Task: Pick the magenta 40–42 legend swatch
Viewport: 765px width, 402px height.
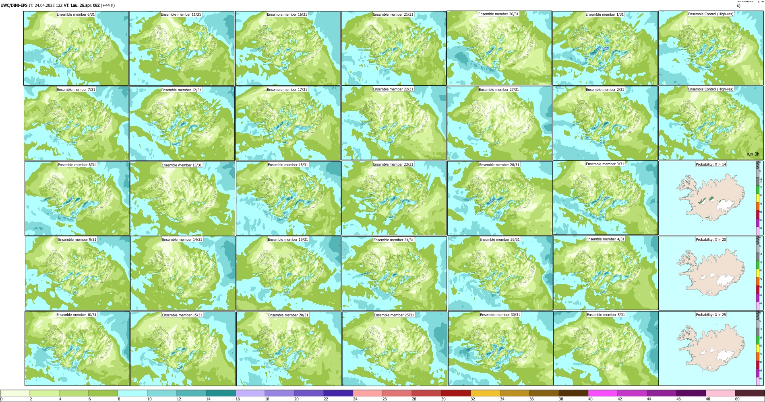Action: (603, 393)
